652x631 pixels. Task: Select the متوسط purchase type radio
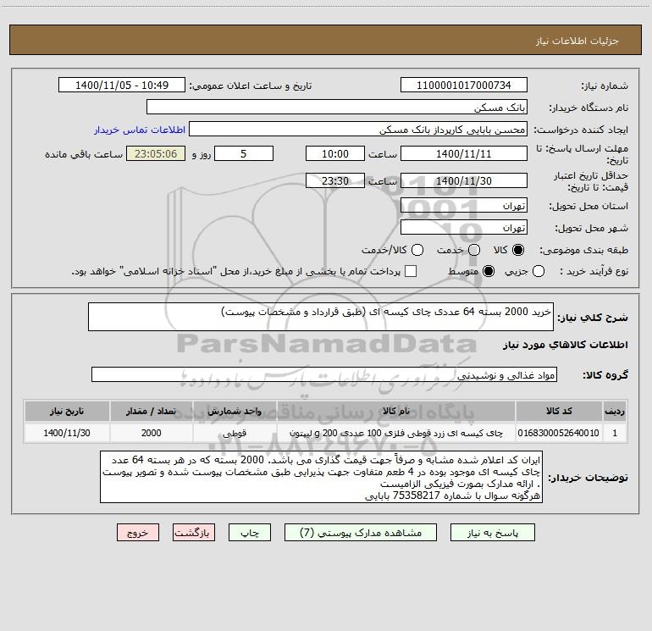pos(489,271)
